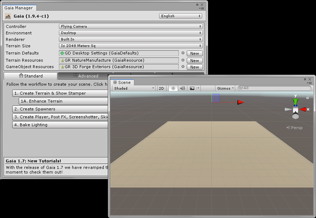Toggle Scene effects with the image icon
Screen dimensions: 316x218
(x=192, y=88)
